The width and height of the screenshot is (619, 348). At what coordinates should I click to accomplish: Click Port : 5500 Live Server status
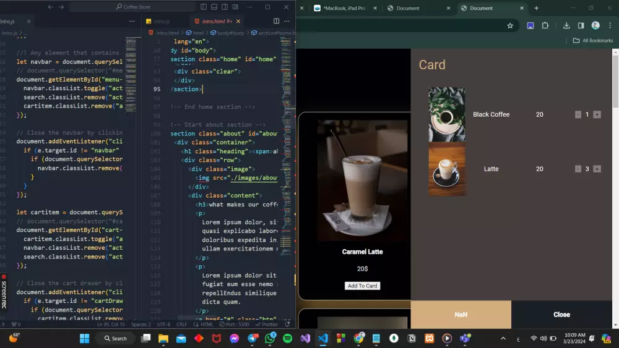tap(235, 325)
